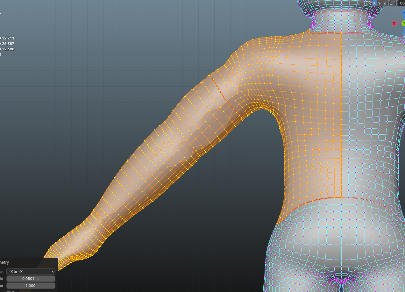Toggle Z-axis mesh symmetry button
This screenshot has height=292, width=405.
(385, 3)
